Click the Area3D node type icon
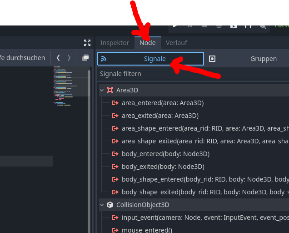The width and height of the screenshot is (289, 233). [x=110, y=90]
